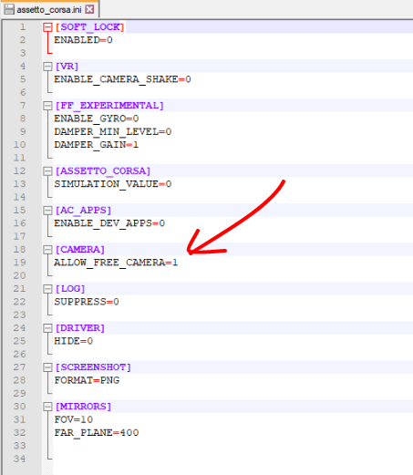Collapse the [MIRRORS] section fold marker
Viewport: 413px width, 475px height.
coord(47,407)
